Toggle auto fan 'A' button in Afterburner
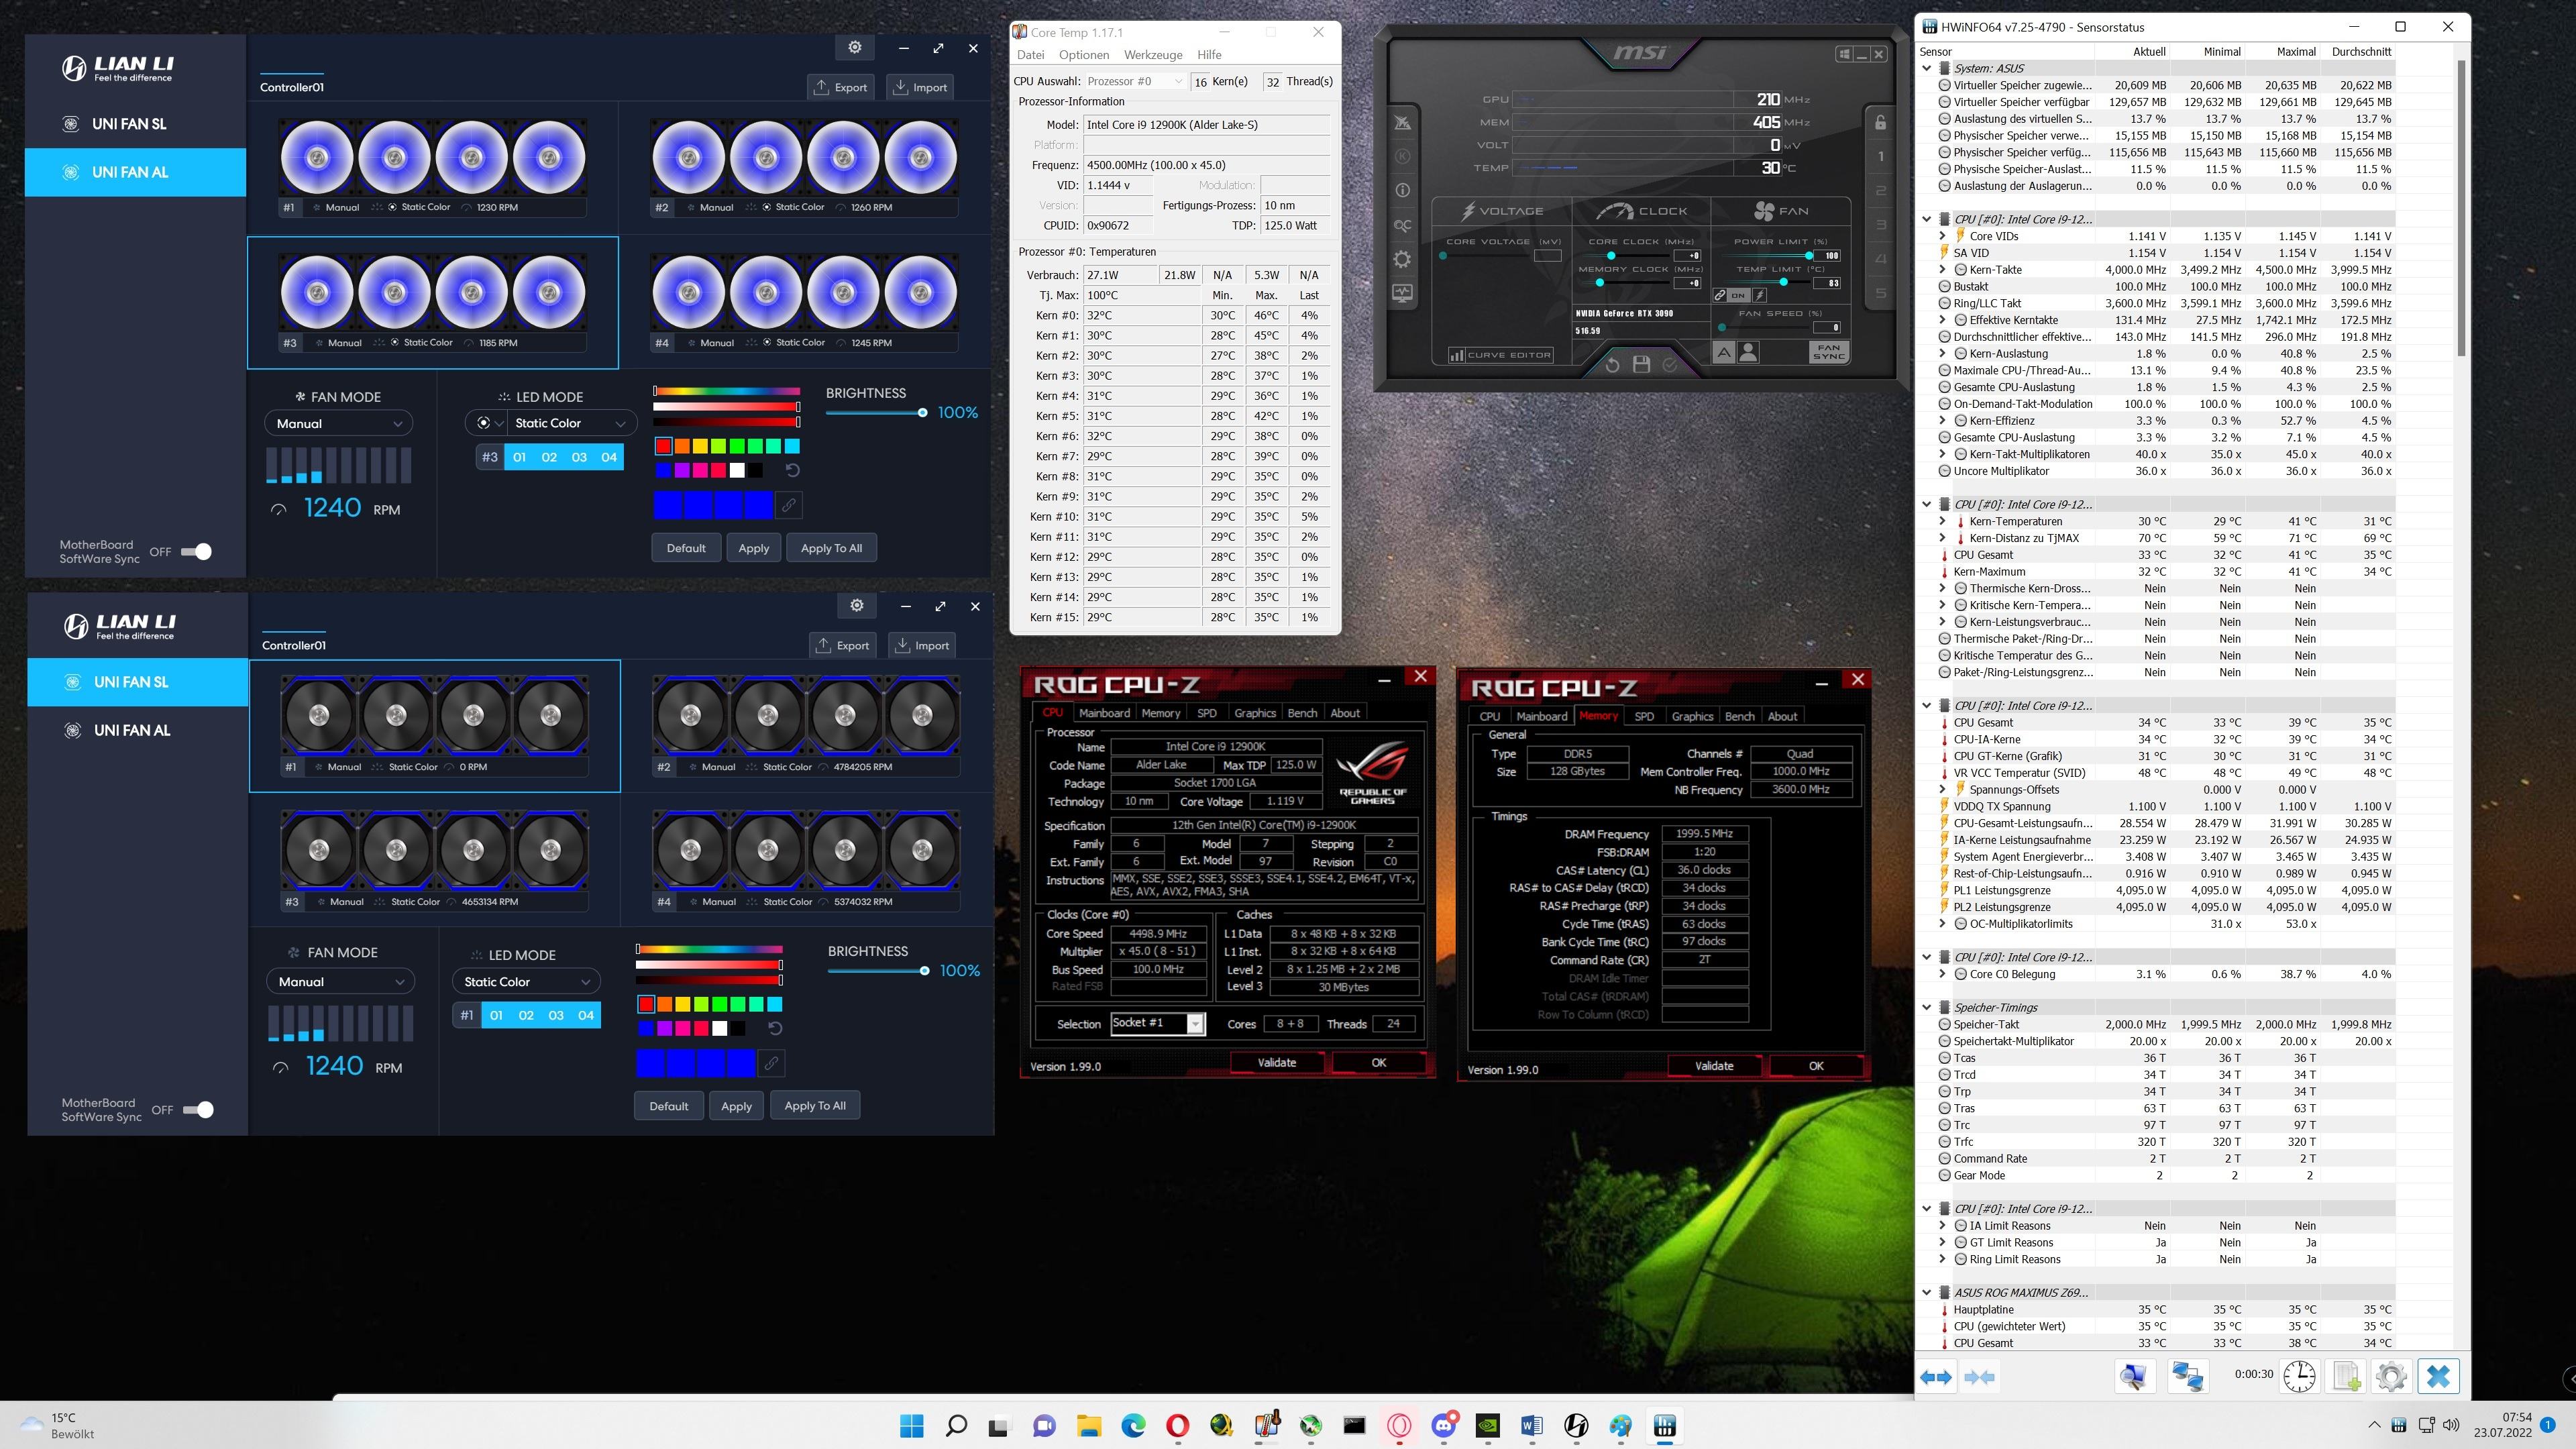This screenshot has height=1449, width=2576. point(1723,352)
